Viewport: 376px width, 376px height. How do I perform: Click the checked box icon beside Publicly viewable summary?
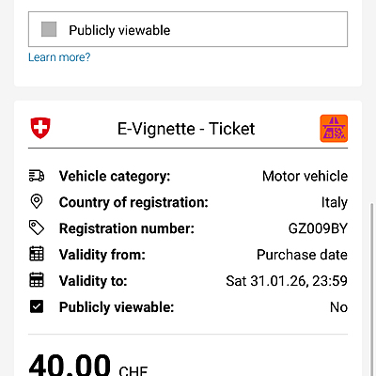(x=37, y=306)
